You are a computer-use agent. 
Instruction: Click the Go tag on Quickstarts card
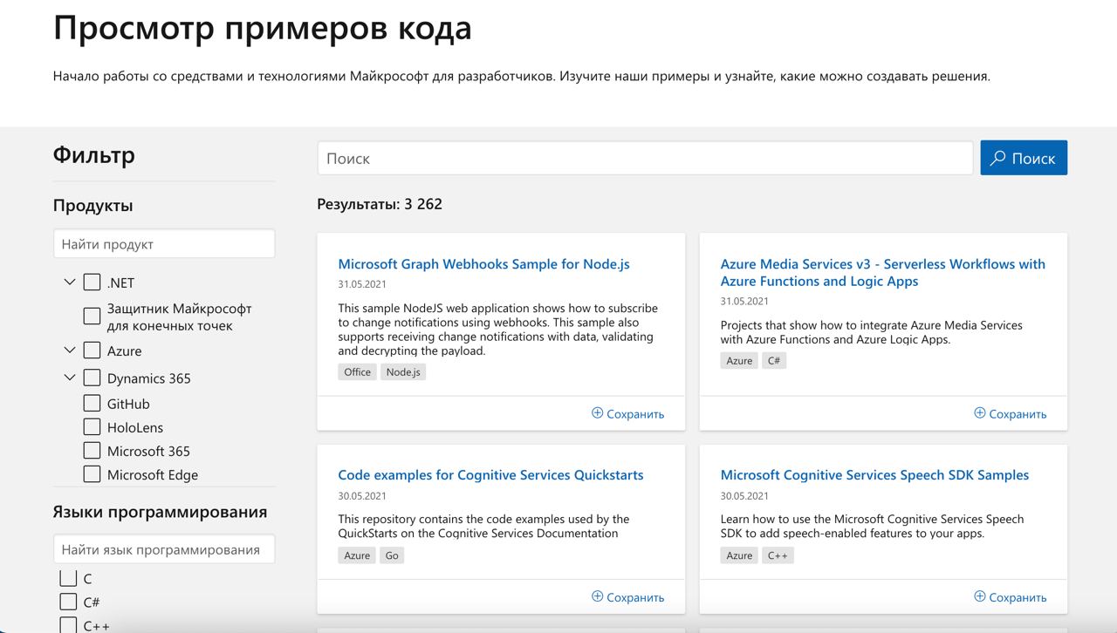(x=392, y=555)
